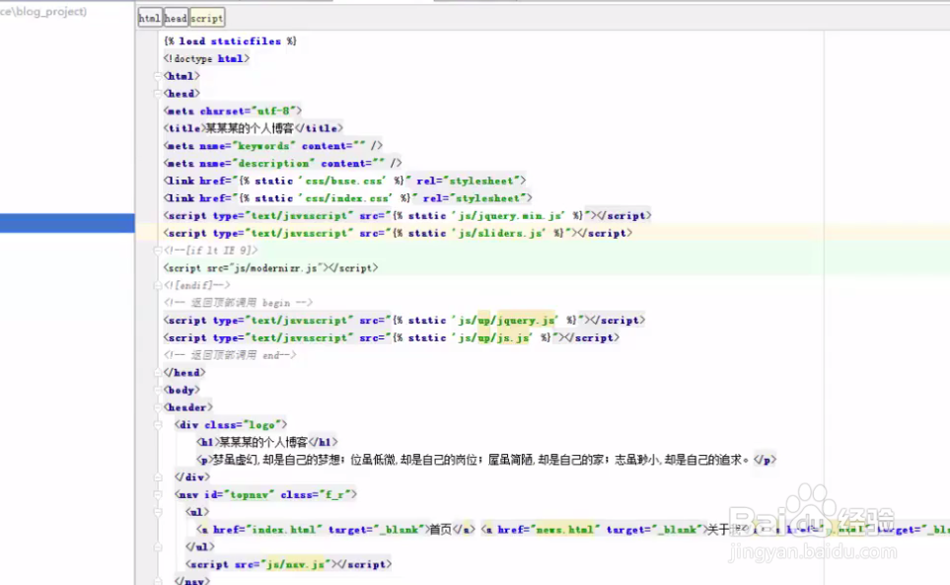The height and width of the screenshot is (585, 950).
Task: Select the highlighted blue row in project panel
Action: tap(67, 223)
